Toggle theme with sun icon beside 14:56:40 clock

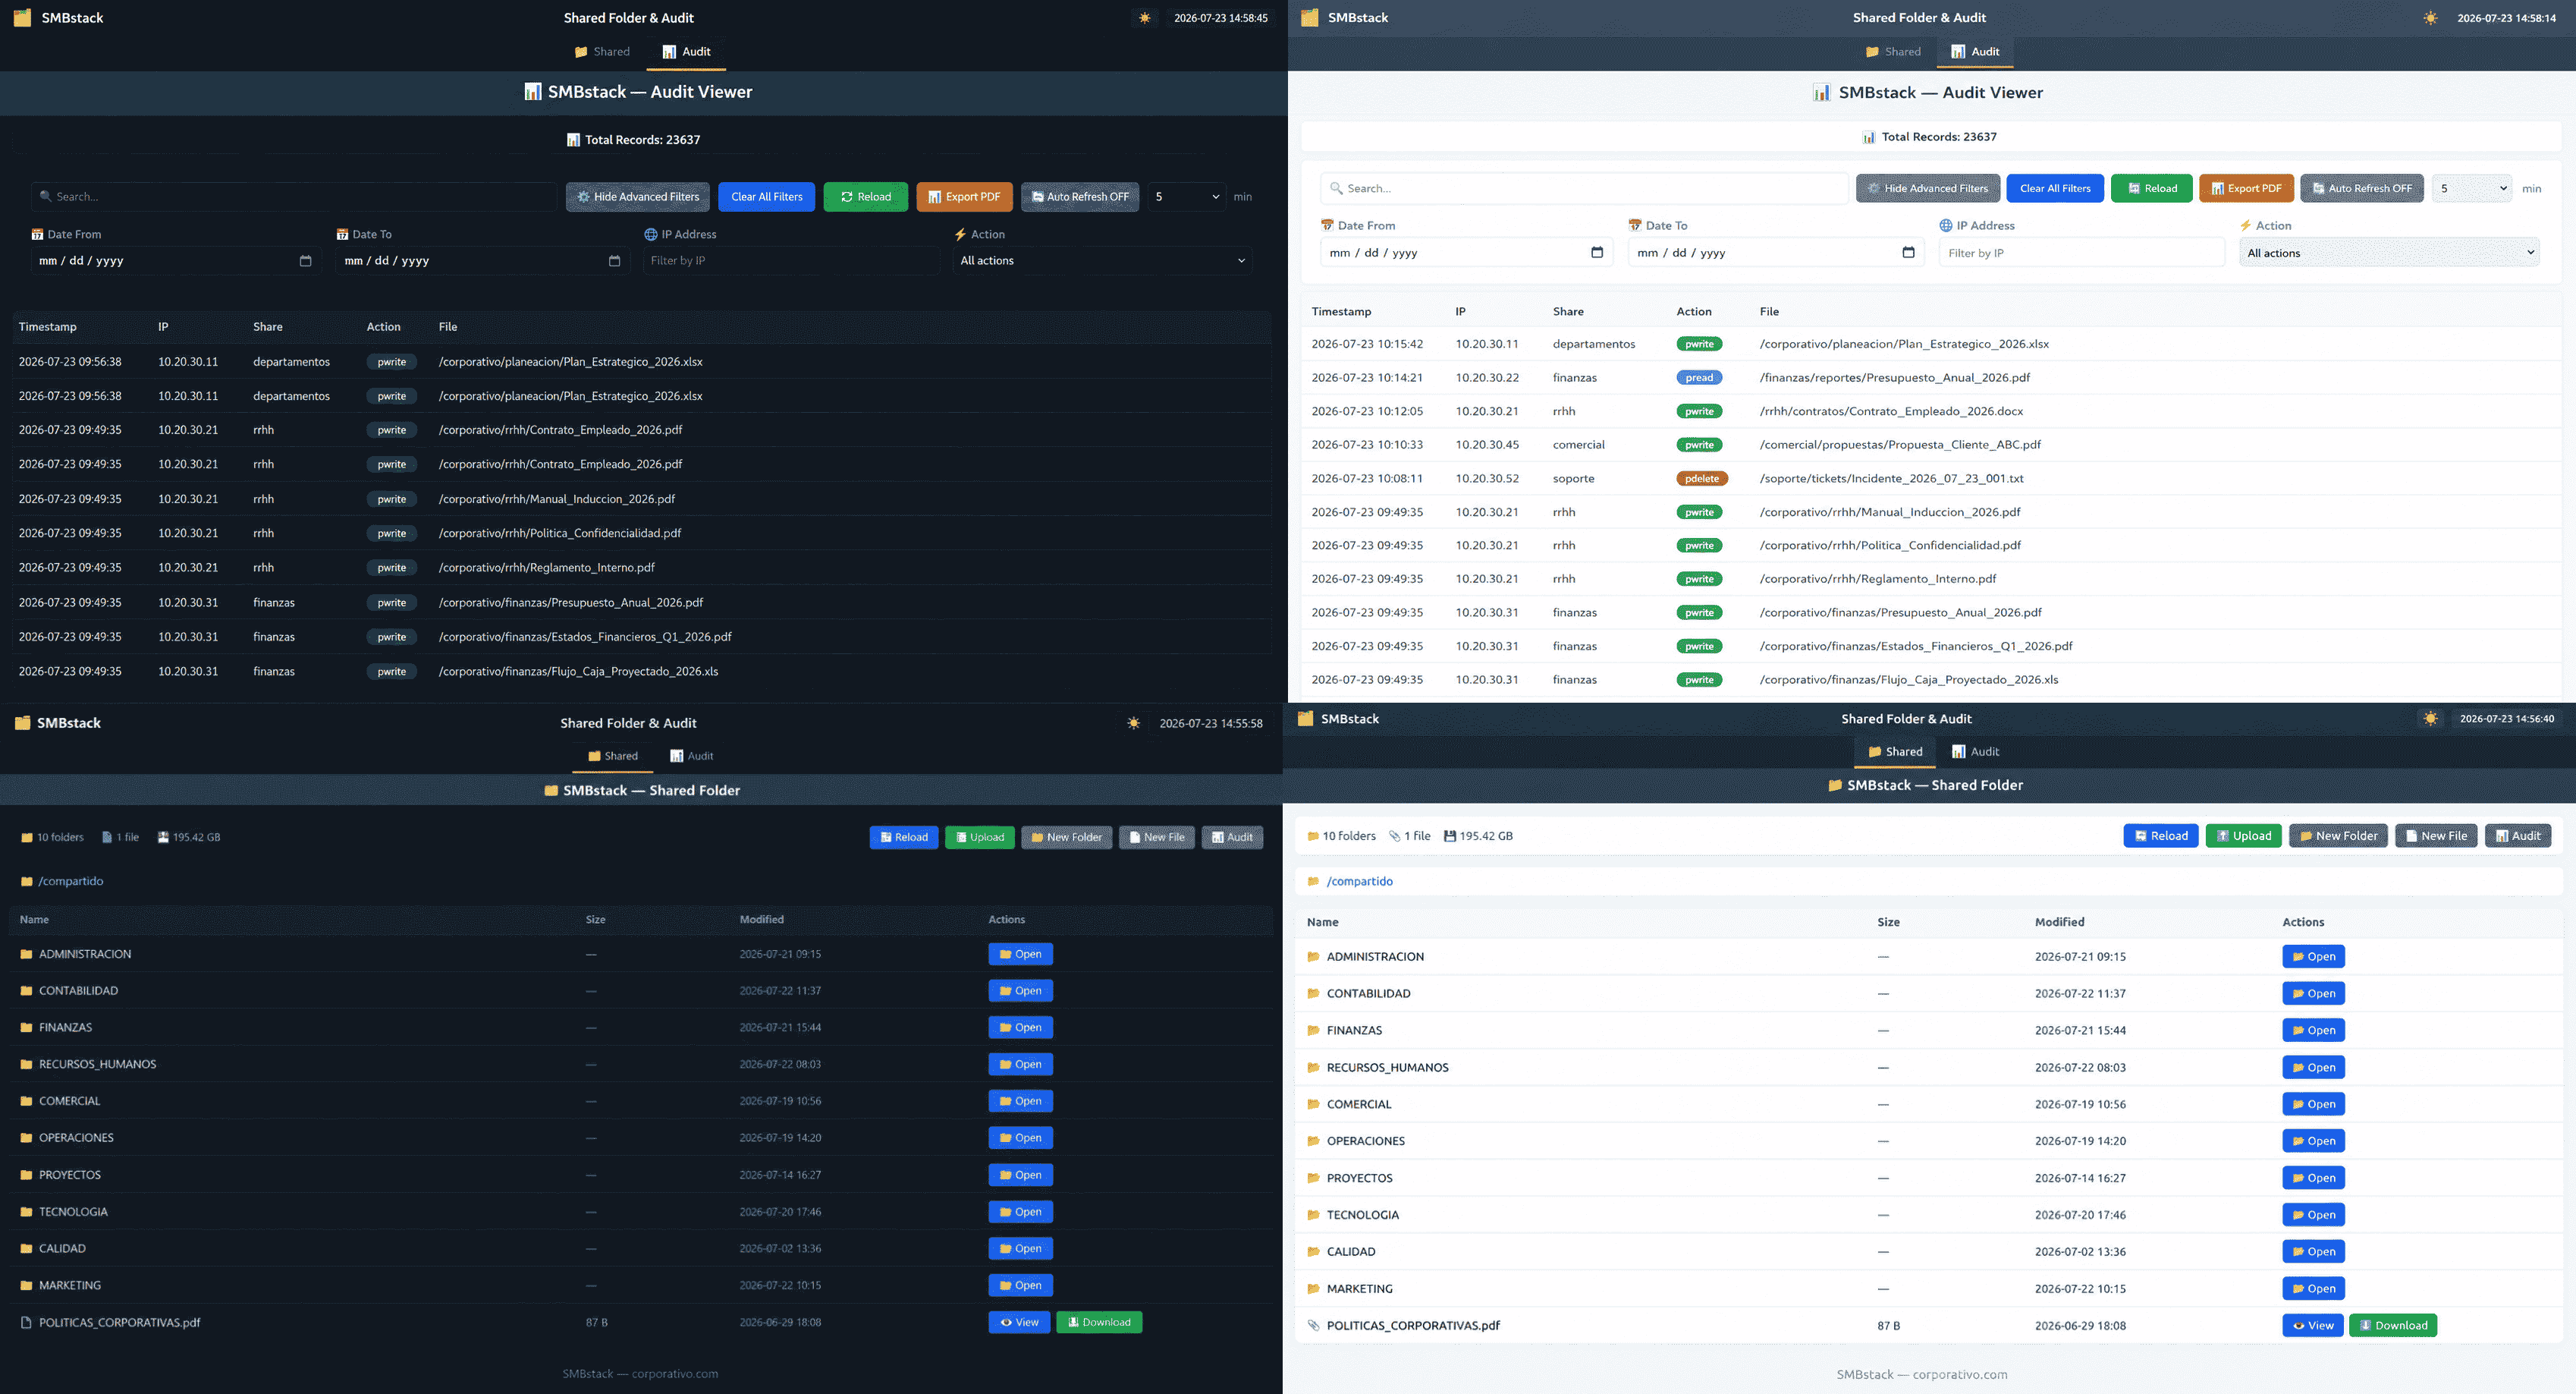tap(2431, 719)
